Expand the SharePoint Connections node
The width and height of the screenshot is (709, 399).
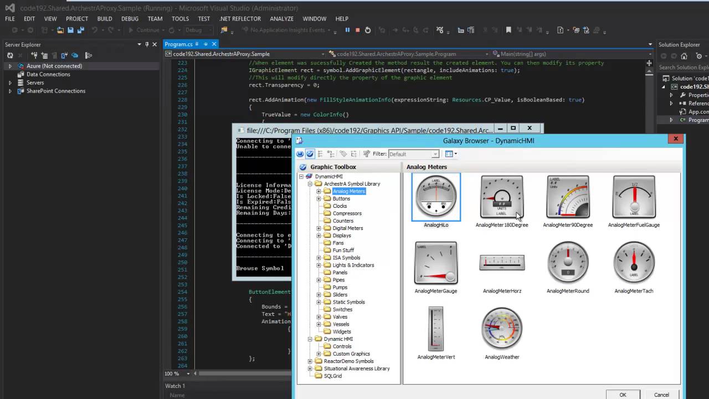coord(10,91)
